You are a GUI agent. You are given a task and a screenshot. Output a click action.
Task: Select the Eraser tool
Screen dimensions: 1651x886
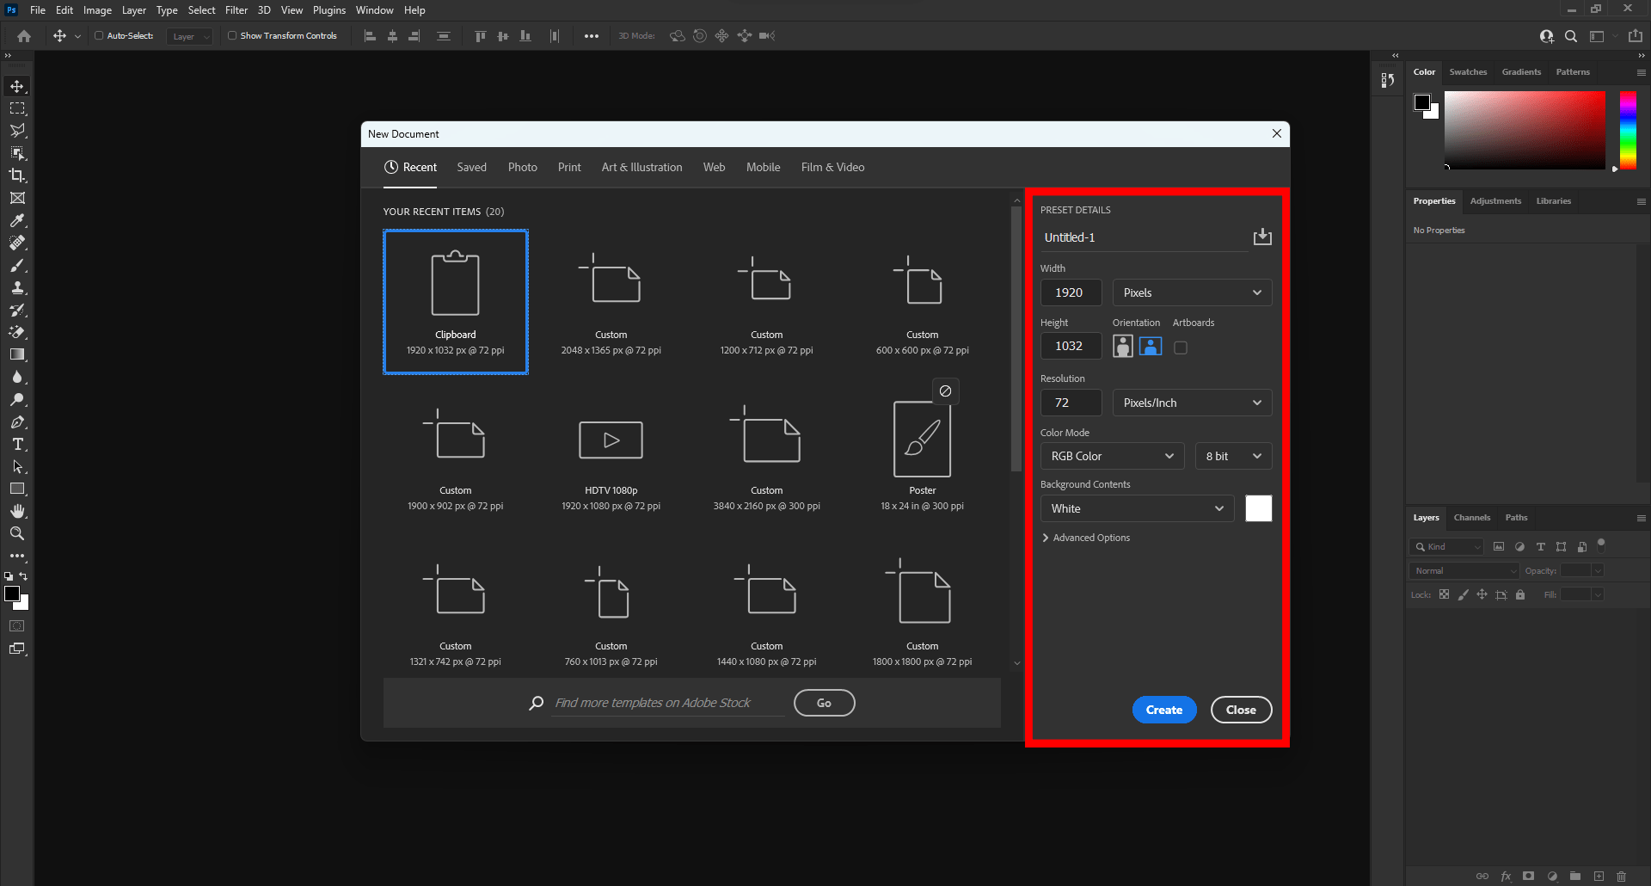point(17,332)
